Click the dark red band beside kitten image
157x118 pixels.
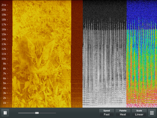click(77, 54)
